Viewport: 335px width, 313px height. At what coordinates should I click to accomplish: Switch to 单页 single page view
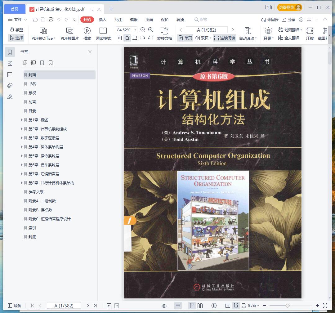point(185,38)
